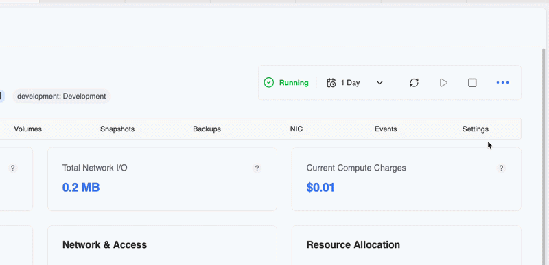Switch to the Events tab
This screenshot has height=265, width=549.
pyautogui.click(x=386, y=129)
